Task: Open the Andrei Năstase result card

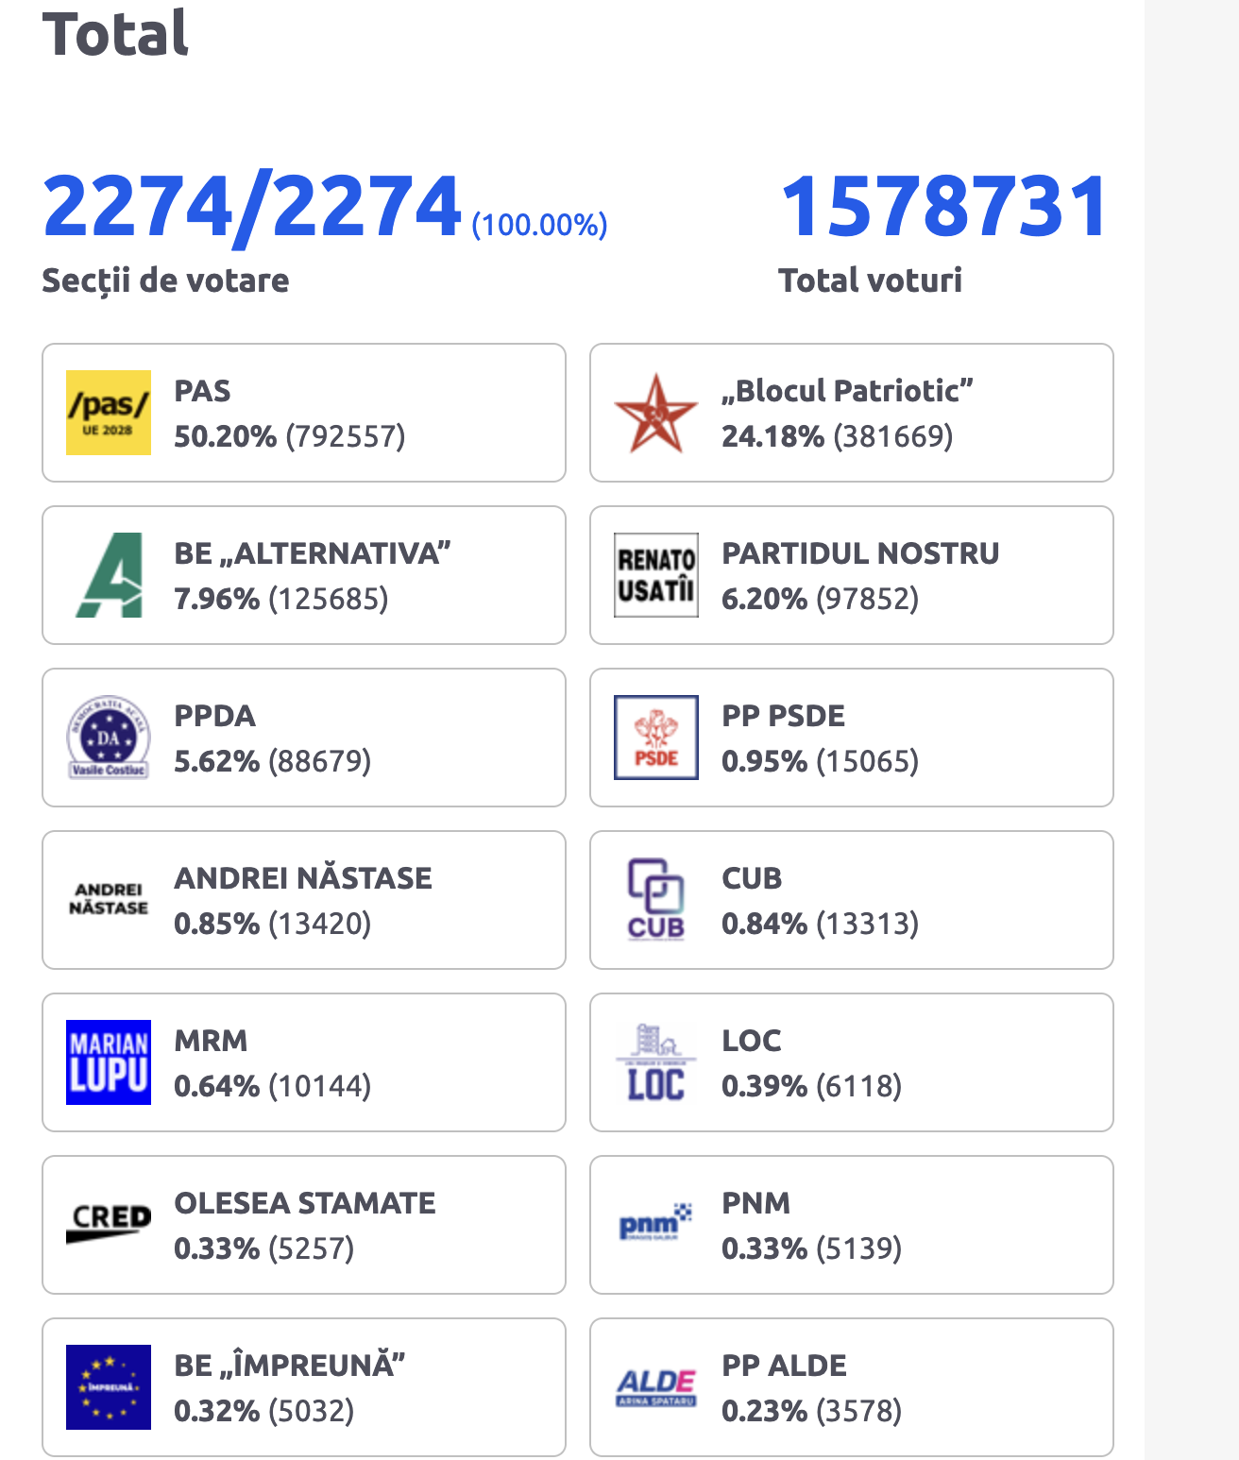Action: (304, 900)
